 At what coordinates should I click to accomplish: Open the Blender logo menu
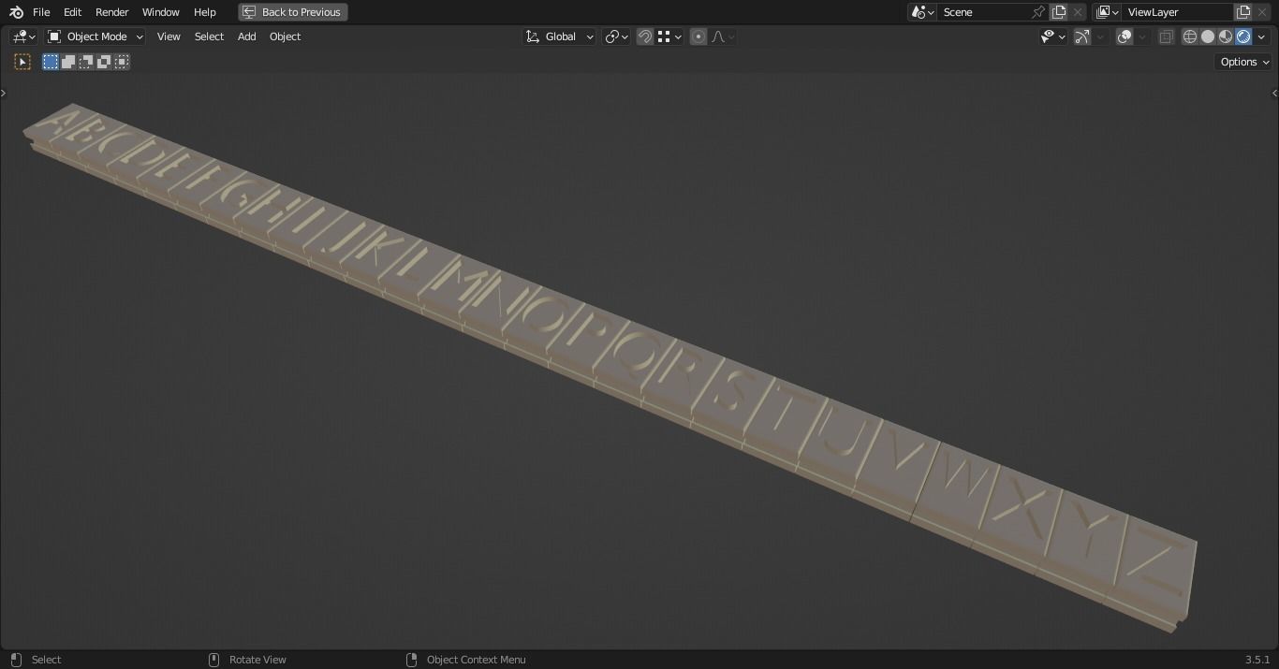click(x=16, y=12)
